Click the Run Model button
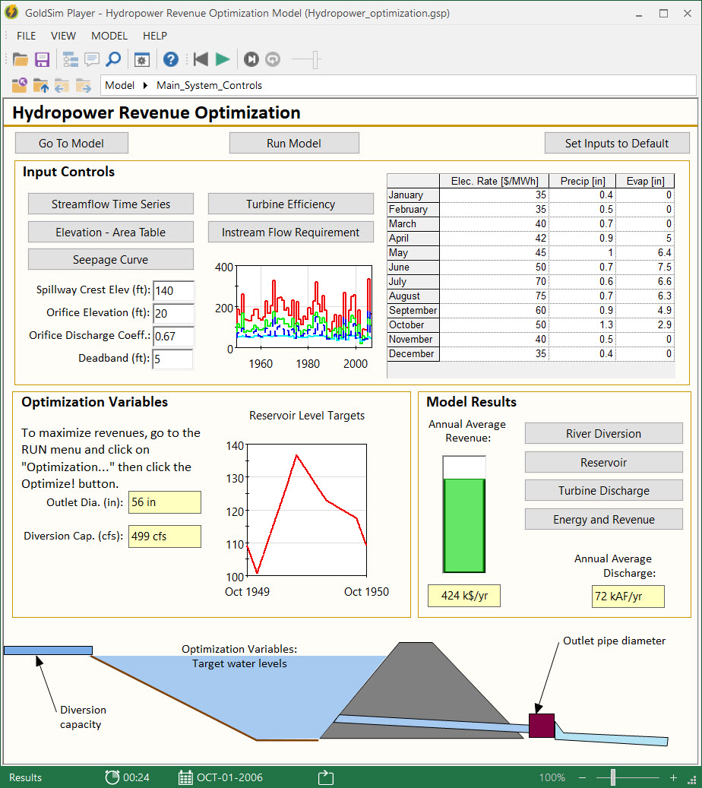This screenshot has width=702, height=788. point(294,143)
